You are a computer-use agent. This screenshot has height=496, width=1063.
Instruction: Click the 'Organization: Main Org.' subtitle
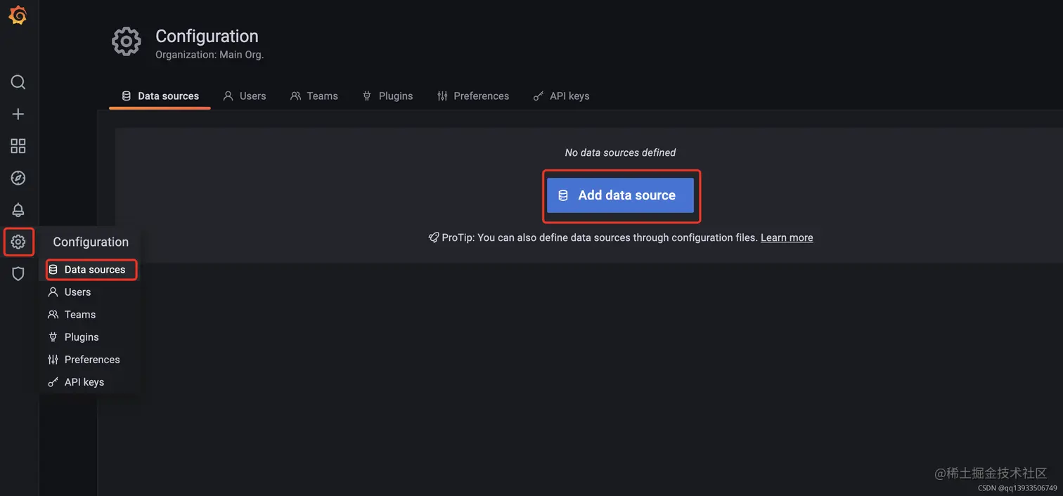tap(210, 54)
